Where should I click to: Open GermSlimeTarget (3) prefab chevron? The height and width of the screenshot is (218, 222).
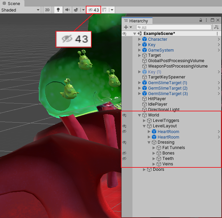219,94
